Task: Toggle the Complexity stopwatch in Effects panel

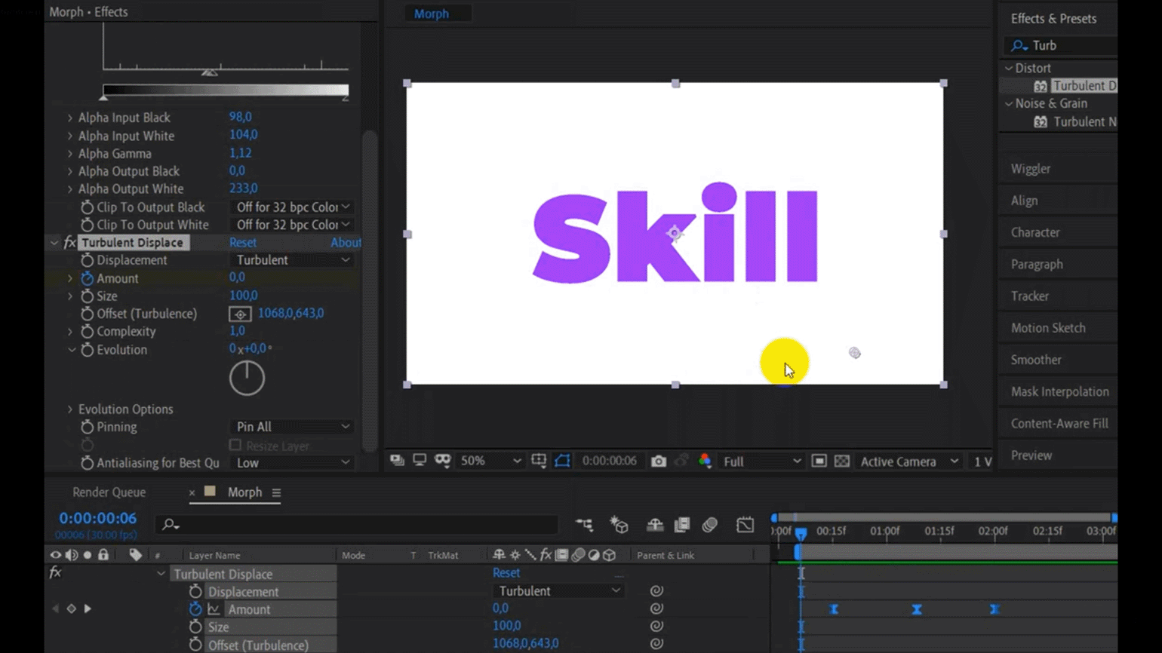Action: click(x=87, y=332)
